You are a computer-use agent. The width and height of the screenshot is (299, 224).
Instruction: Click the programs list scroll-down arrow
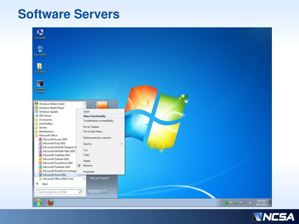click(x=84, y=179)
